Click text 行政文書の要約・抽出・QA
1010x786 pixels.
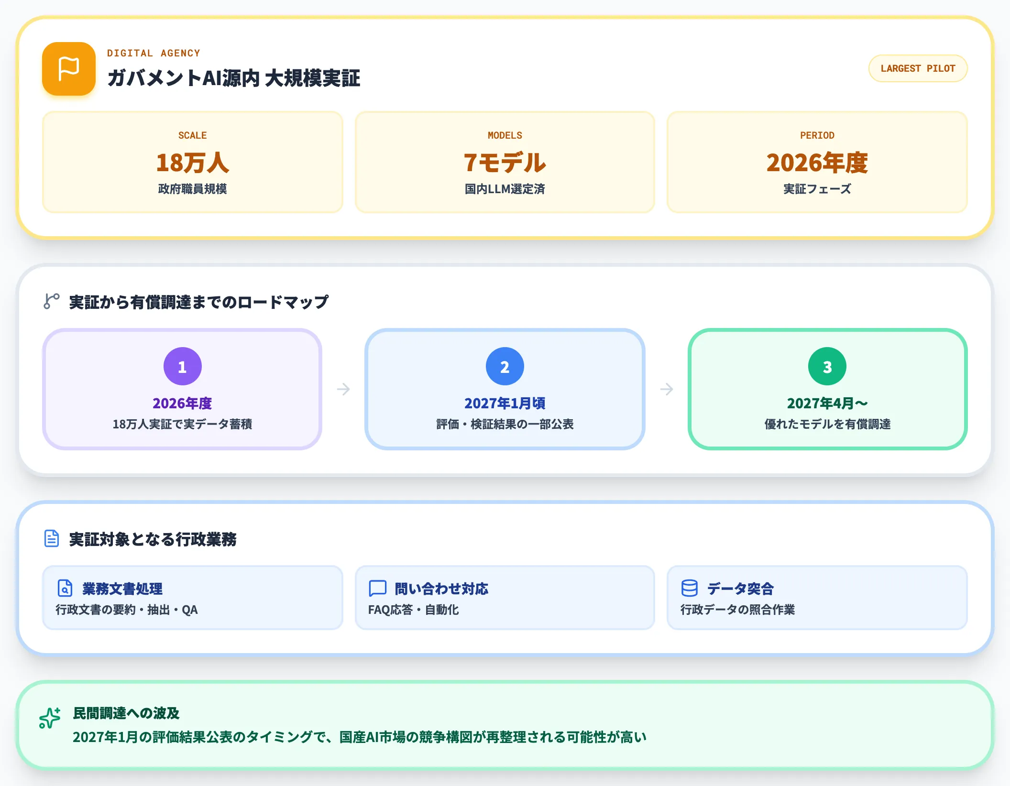pyautogui.click(x=127, y=610)
